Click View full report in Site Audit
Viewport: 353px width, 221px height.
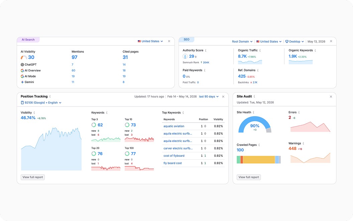coord(249,177)
